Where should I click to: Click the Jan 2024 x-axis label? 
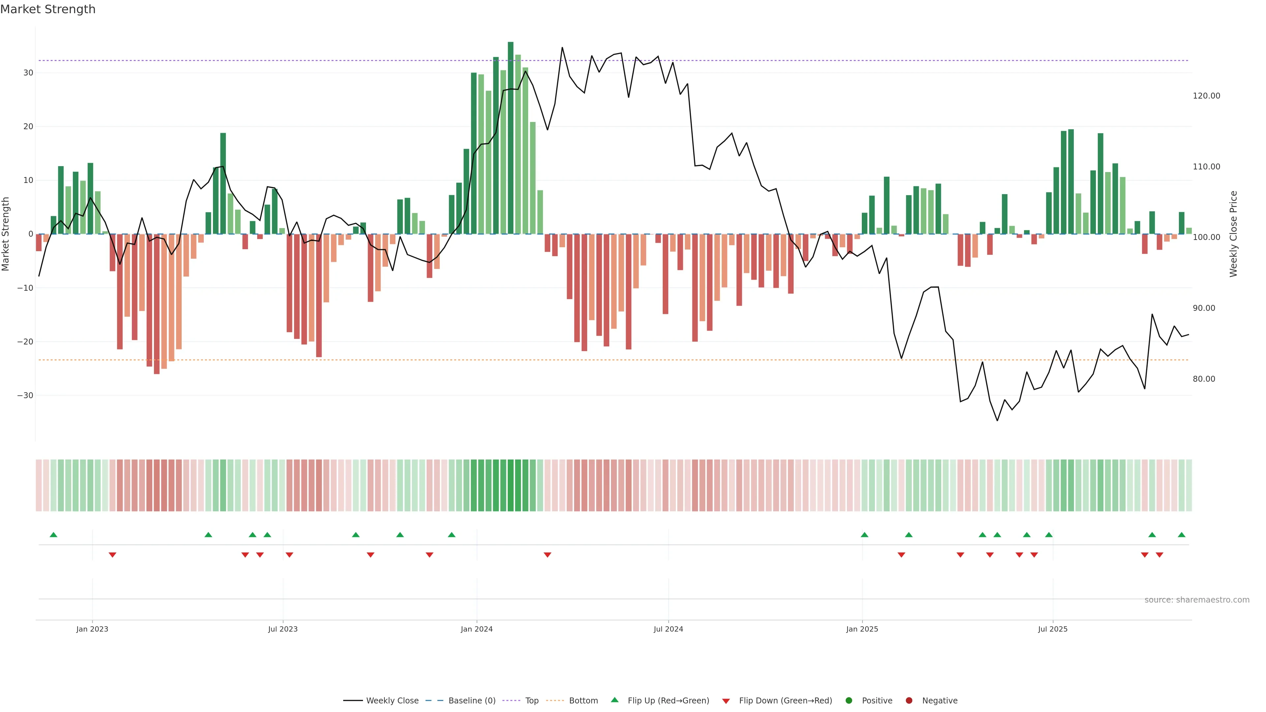tap(476, 629)
